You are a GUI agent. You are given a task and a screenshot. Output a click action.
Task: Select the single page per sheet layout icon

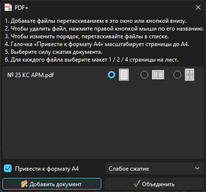pyautogui.click(x=124, y=75)
